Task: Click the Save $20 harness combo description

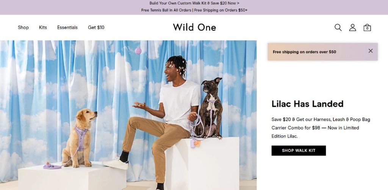Action: (x=321, y=128)
